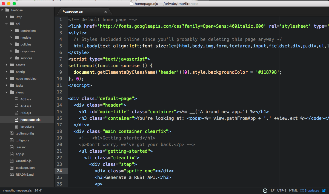This screenshot has width=329, height=194.
Task: Change the LF line ending setting
Action: pos(273,191)
